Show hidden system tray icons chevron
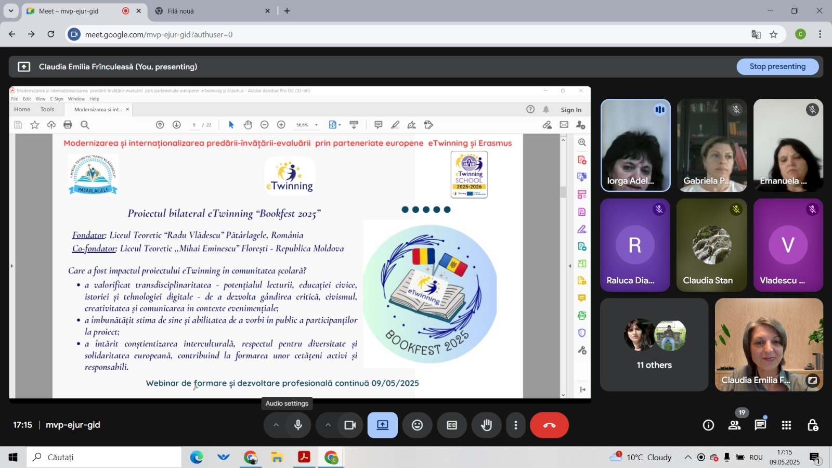 [x=687, y=458]
